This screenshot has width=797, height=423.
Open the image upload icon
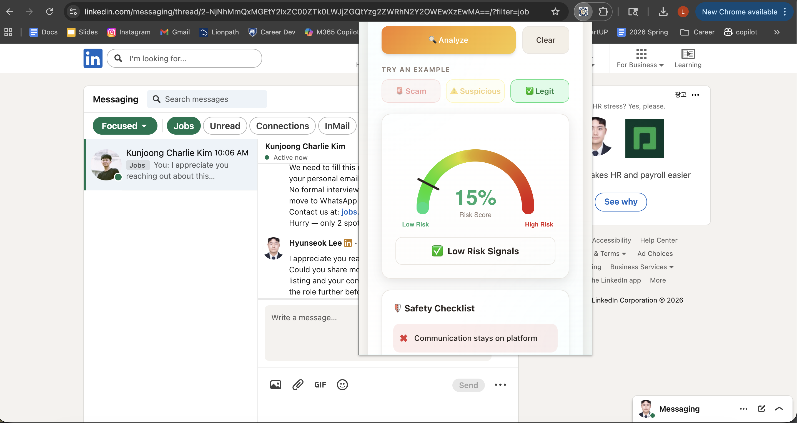tap(275, 385)
